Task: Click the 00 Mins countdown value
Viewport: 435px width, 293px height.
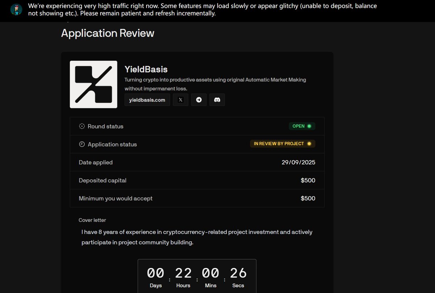Action: tap(211, 273)
